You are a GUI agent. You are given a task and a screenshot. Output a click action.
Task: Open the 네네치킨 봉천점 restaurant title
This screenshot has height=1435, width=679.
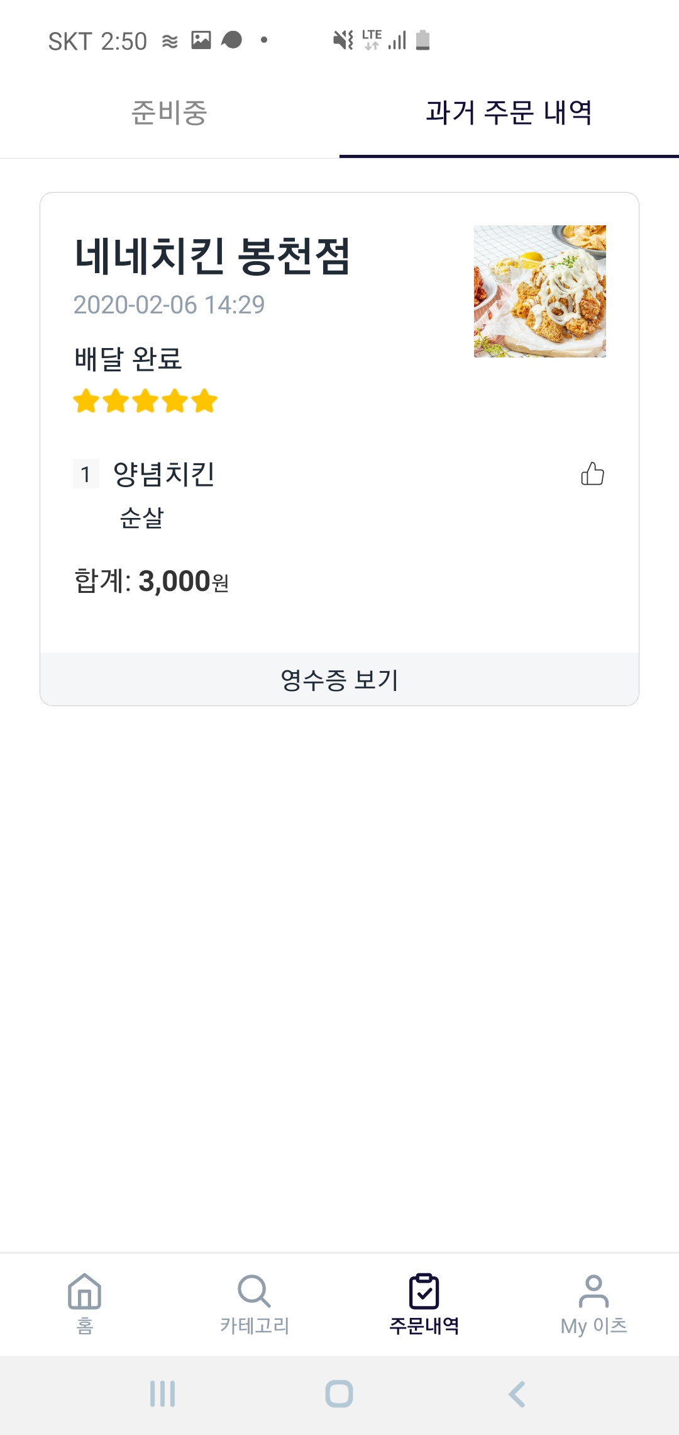[212, 256]
